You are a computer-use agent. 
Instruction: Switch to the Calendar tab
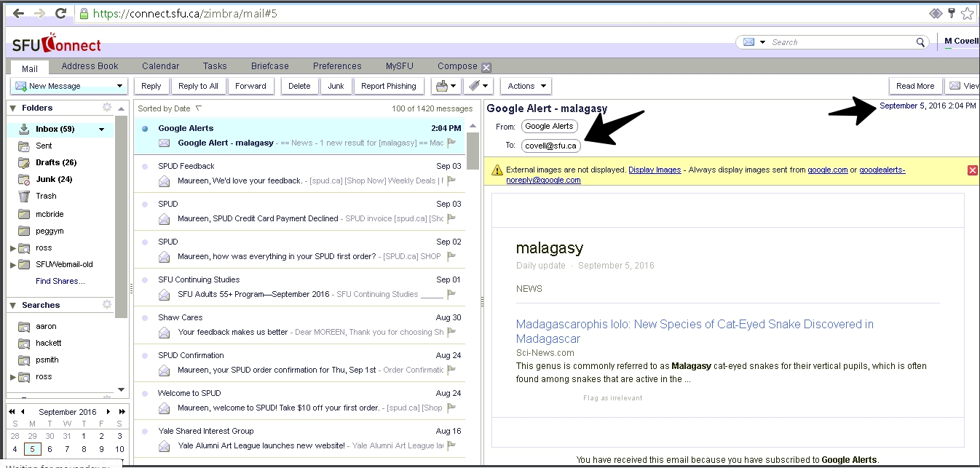tap(160, 66)
